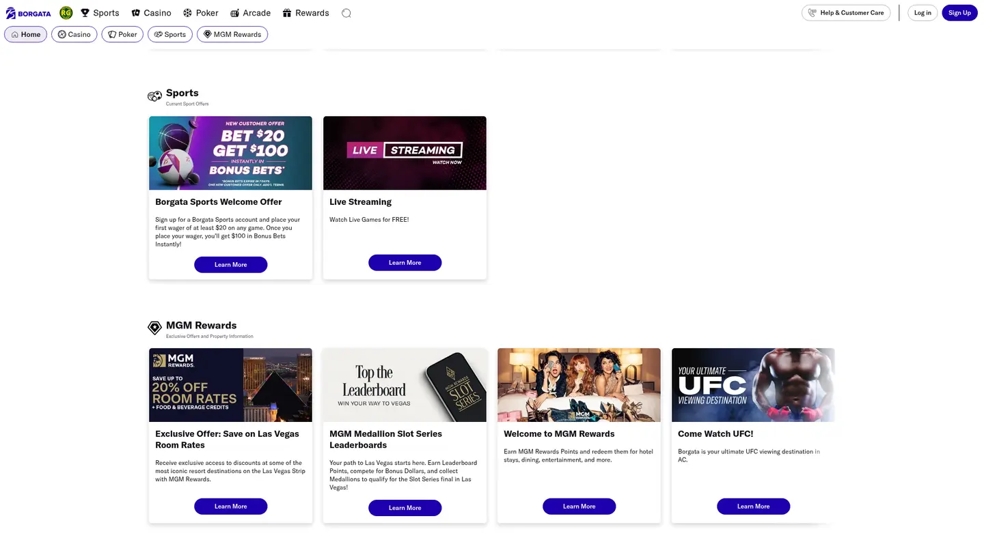984x553 pixels.
Task: Open Arcade in the top navigation
Action: [x=250, y=13]
